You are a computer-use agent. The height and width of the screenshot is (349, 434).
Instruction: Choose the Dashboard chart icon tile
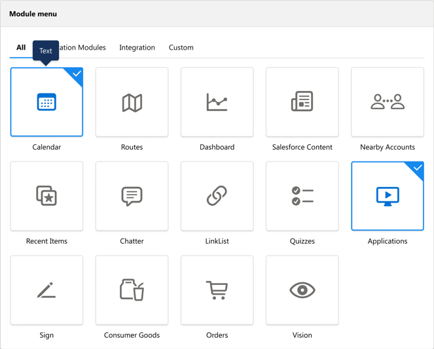[217, 102]
